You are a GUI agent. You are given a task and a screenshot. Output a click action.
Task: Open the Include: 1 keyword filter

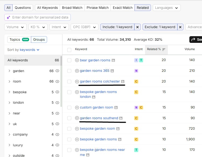[x=117, y=27]
